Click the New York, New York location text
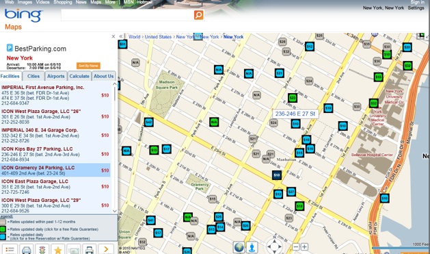430x254 pixels. pos(384,8)
